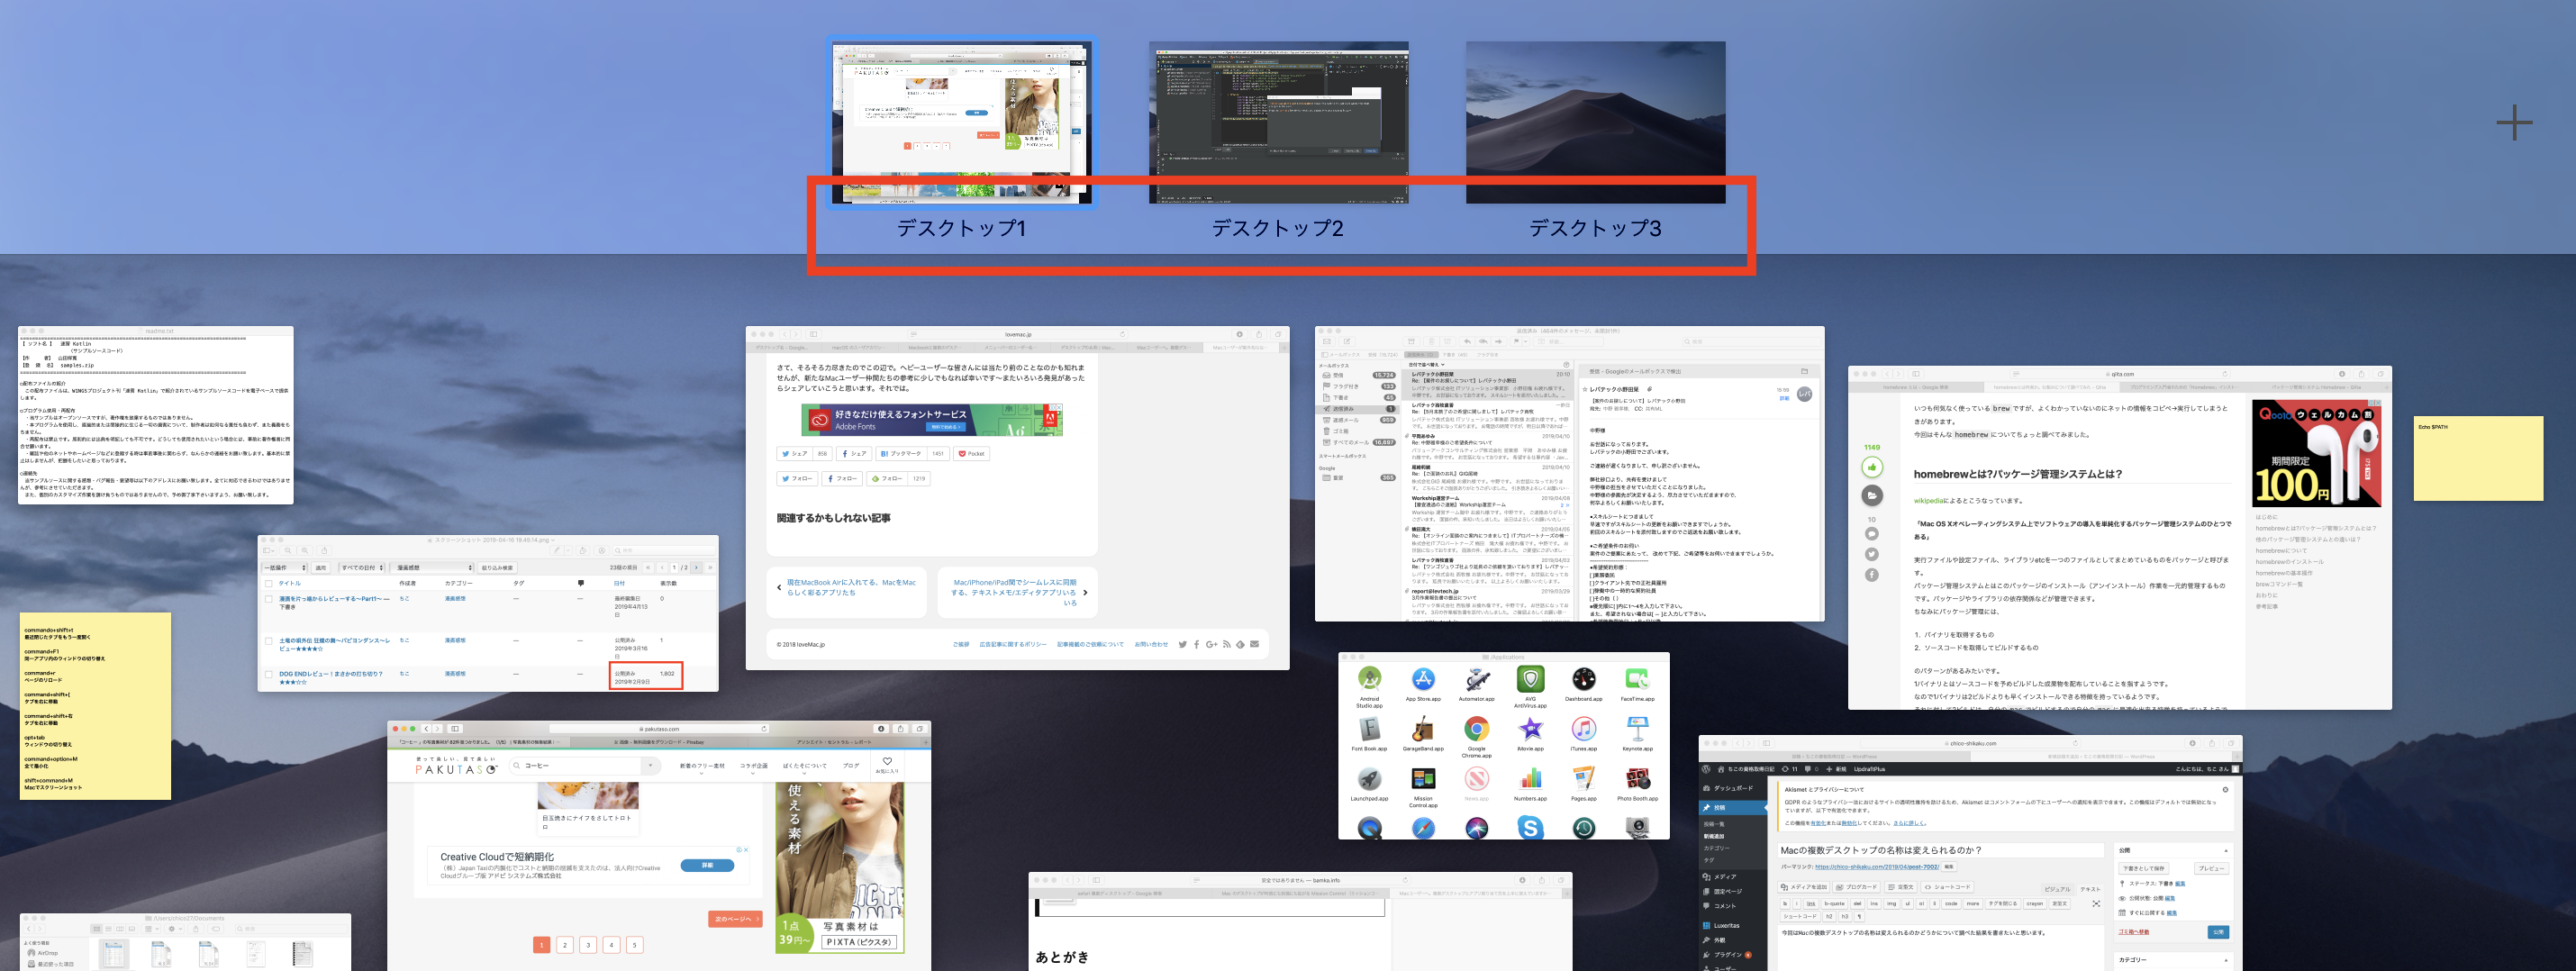Collapse the 公開 panel in WordPress
Image resolution: width=2576 pixels, height=971 pixels.
click(2226, 853)
